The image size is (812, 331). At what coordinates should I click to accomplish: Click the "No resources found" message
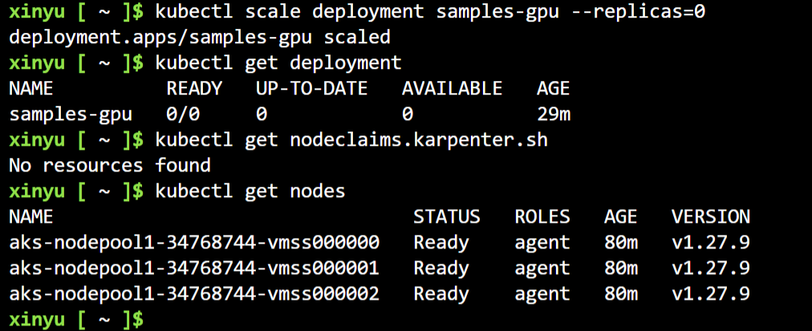tap(110, 165)
